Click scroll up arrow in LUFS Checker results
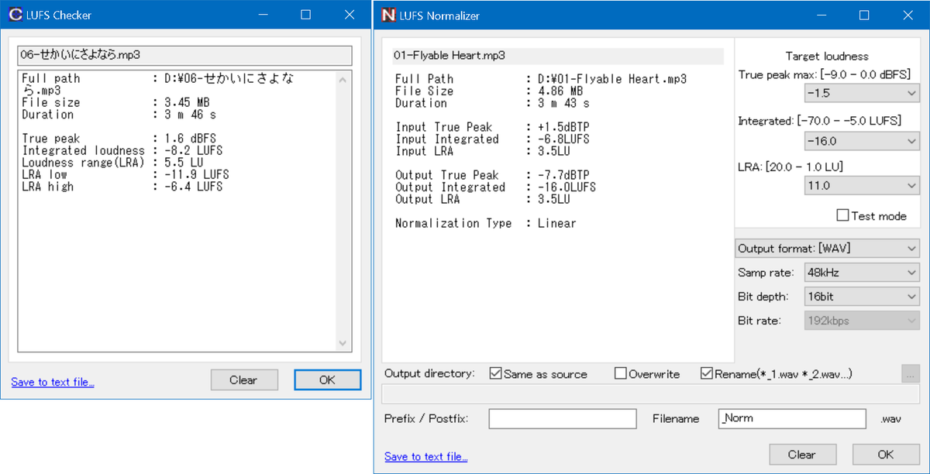Image resolution: width=930 pixels, height=474 pixels. (344, 79)
